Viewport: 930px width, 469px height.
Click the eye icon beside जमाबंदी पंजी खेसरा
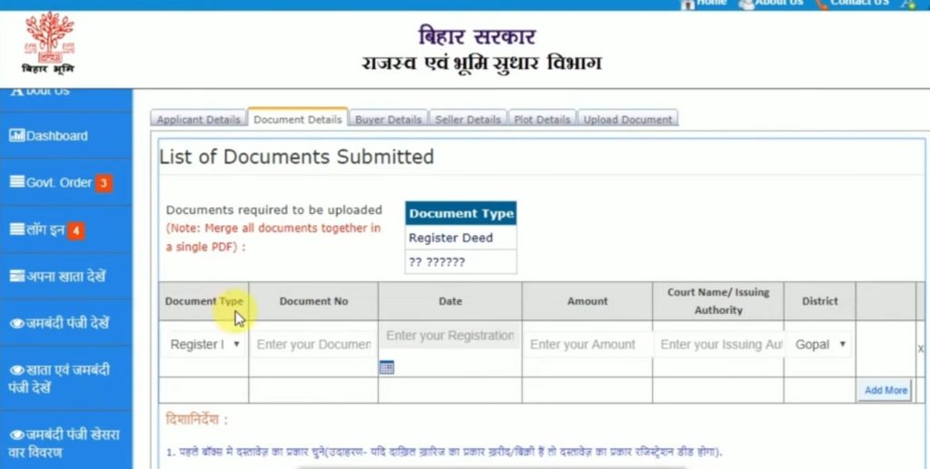coord(17,435)
